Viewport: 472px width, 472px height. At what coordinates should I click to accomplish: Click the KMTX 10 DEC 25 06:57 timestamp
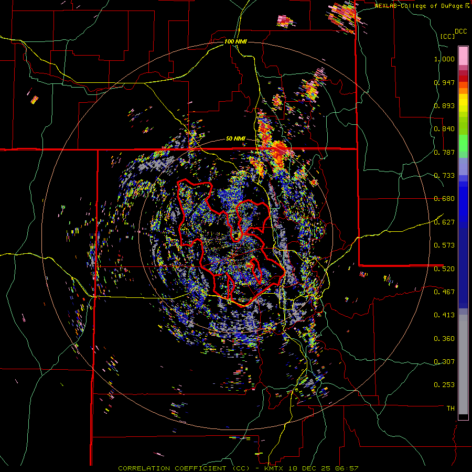tap(312, 468)
